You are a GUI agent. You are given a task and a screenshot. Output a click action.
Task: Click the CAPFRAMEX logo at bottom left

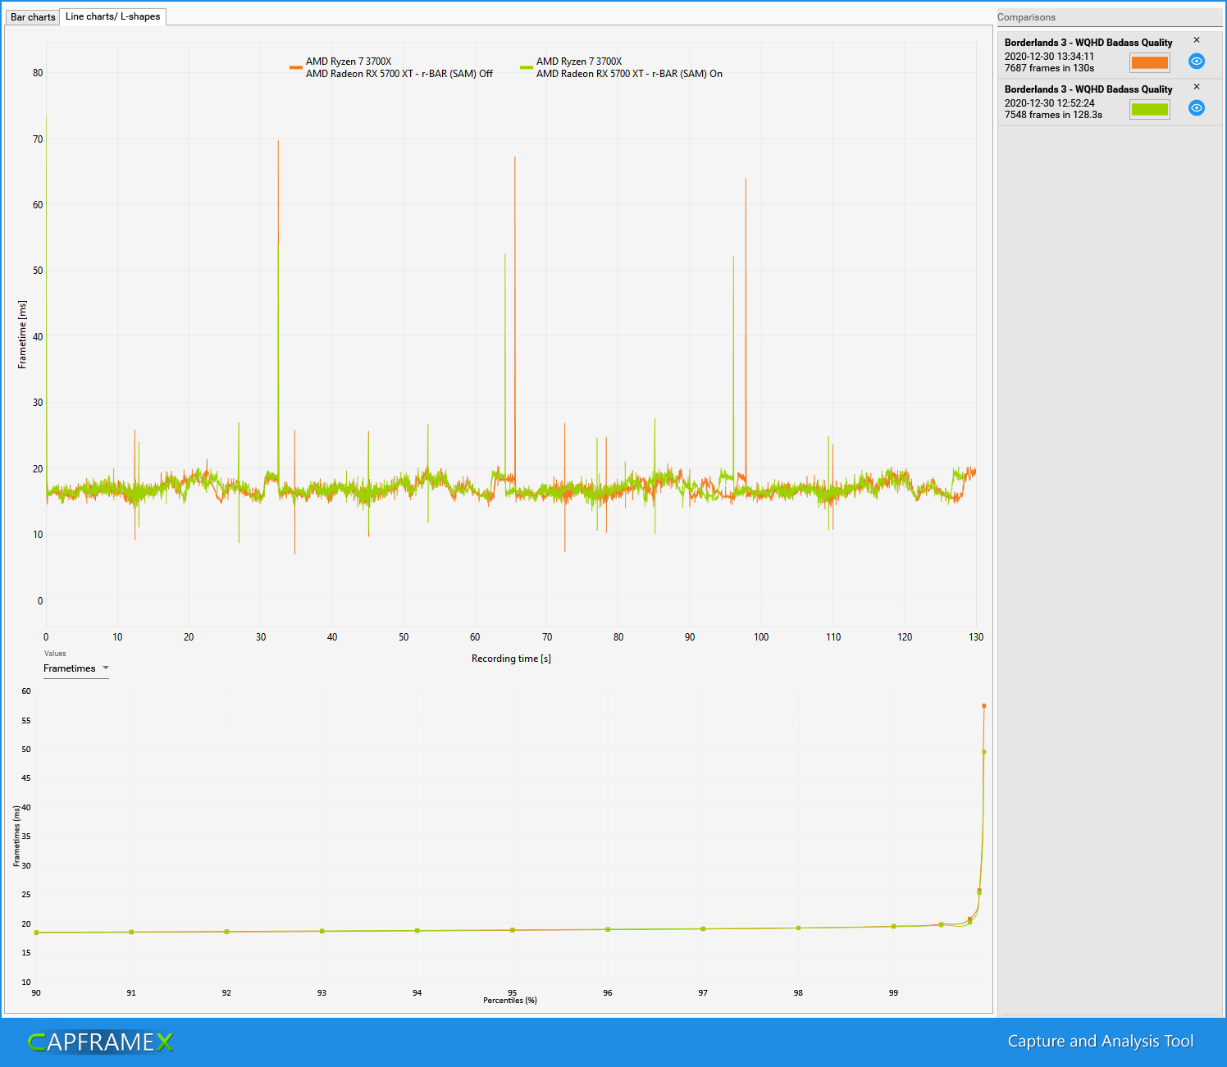[x=101, y=1042]
